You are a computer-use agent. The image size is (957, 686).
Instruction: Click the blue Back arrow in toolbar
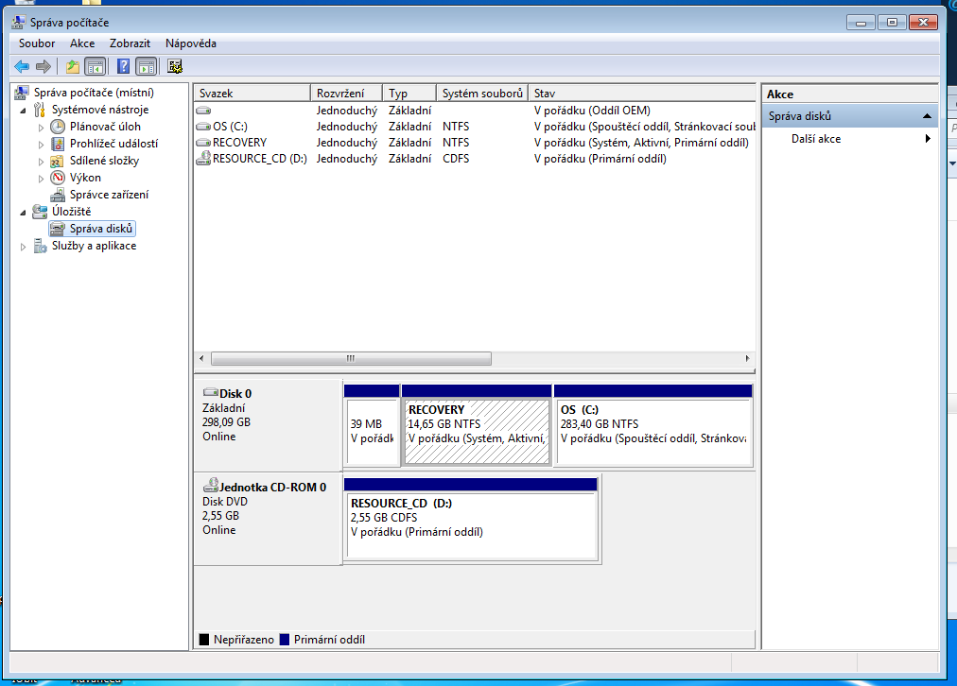pos(21,66)
